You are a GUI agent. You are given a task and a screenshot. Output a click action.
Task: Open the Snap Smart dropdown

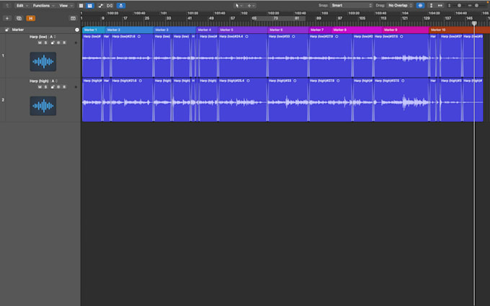click(x=352, y=5)
